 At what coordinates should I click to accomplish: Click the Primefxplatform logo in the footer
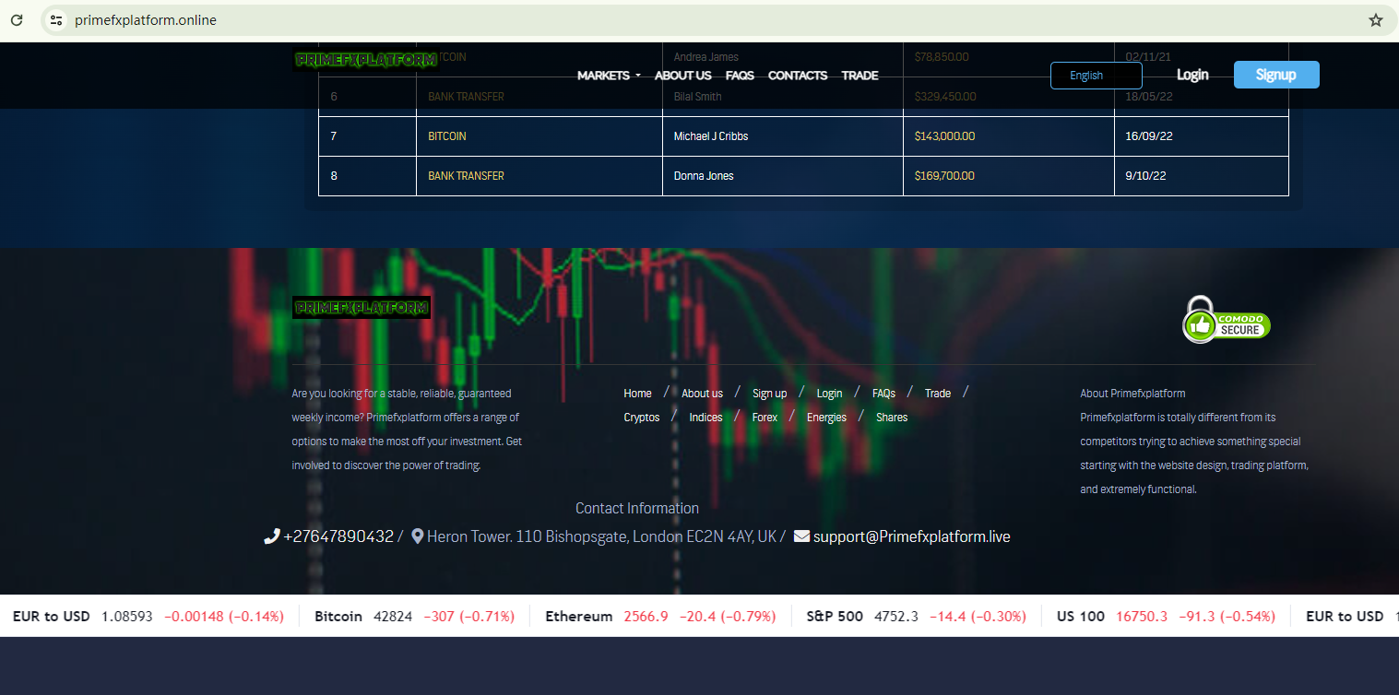[x=362, y=308]
